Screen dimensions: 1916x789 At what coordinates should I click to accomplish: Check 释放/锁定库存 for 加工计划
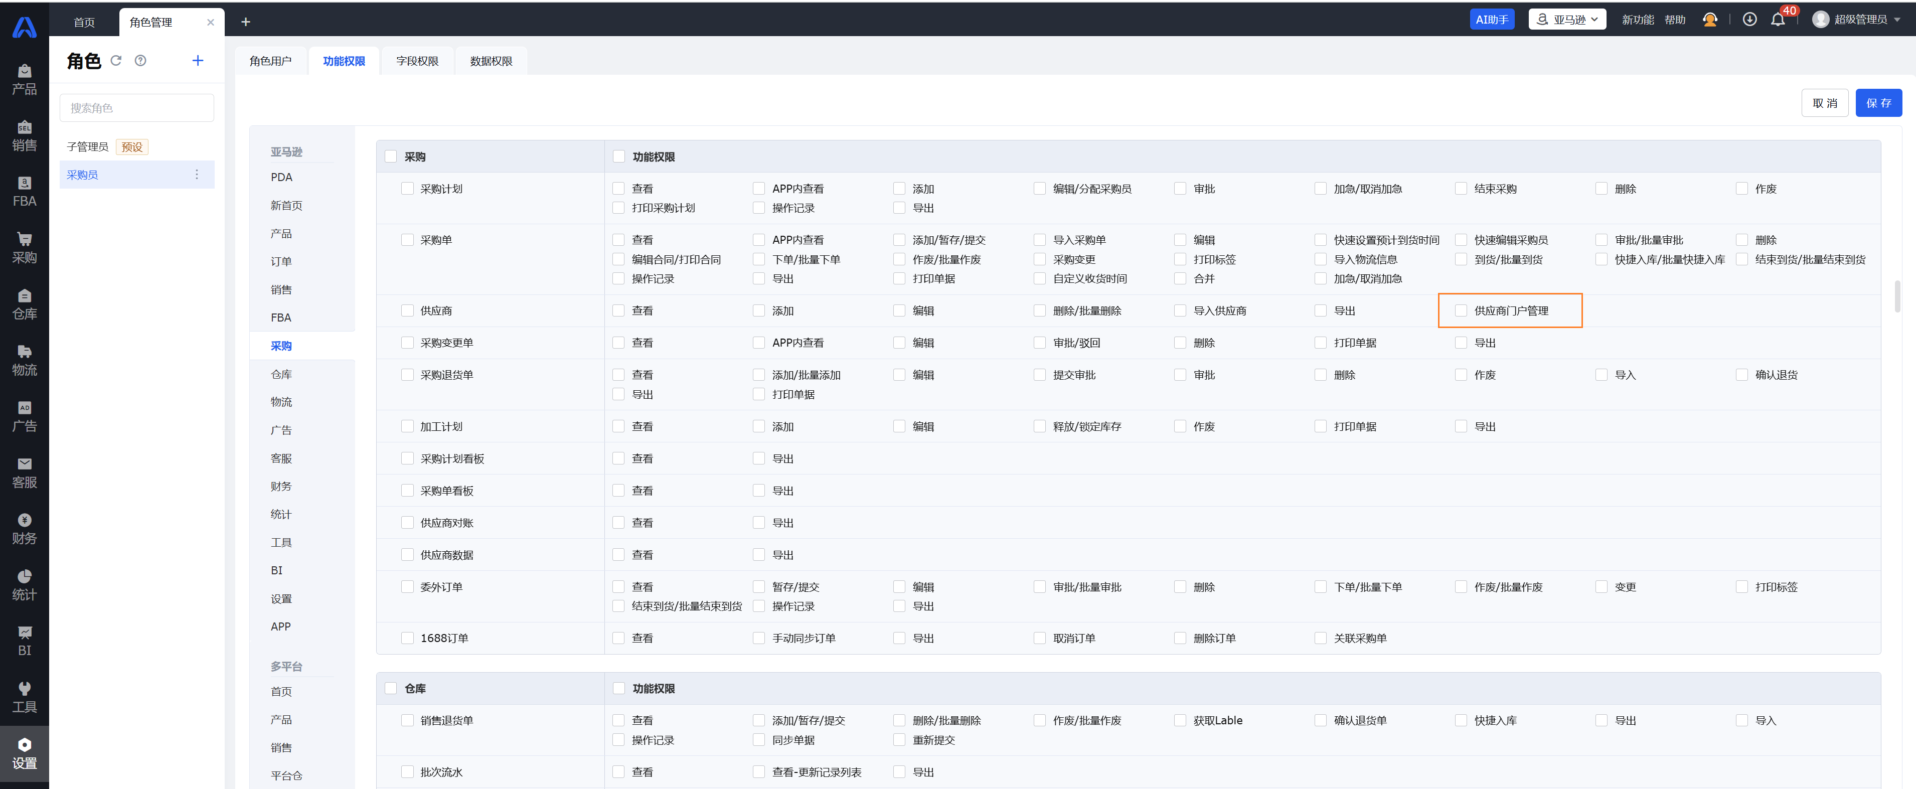1040,426
